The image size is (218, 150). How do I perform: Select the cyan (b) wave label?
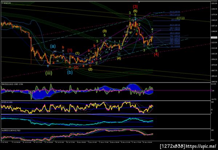(x=70, y=72)
